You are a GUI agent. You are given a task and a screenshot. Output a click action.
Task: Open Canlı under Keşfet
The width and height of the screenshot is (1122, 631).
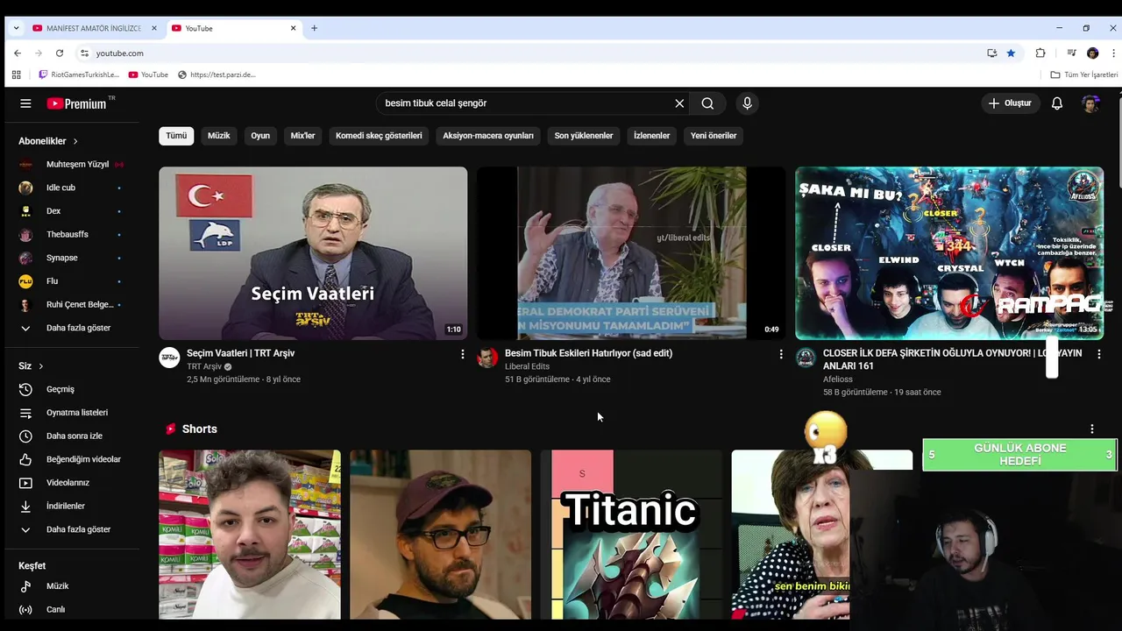pyautogui.click(x=72, y=610)
